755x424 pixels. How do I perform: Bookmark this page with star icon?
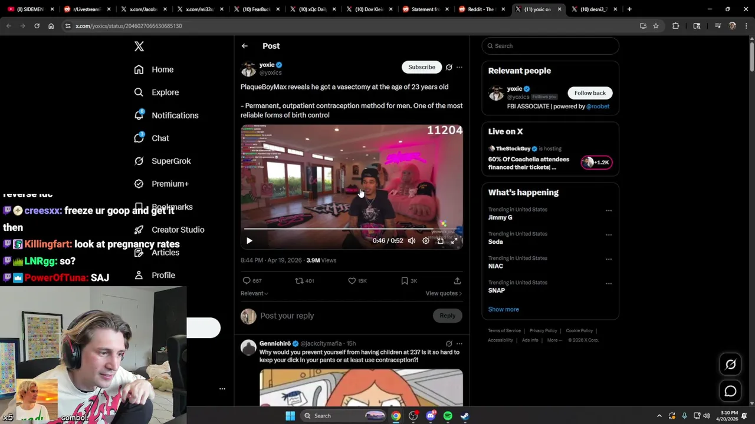click(656, 26)
